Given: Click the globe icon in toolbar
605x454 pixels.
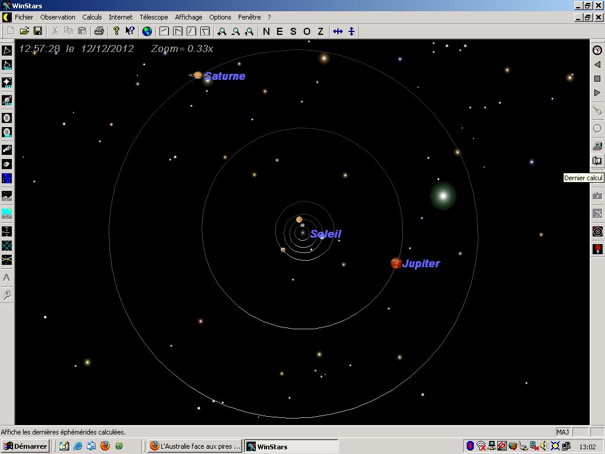Looking at the screenshot, I should pyautogui.click(x=147, y=31).
